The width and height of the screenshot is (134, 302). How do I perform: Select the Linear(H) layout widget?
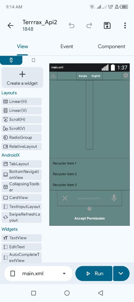[21, 102]
